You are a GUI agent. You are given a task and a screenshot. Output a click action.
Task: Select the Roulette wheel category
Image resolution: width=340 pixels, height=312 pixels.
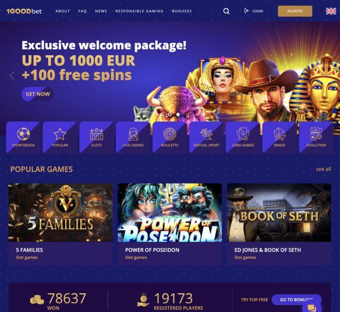tap(169, 134)
